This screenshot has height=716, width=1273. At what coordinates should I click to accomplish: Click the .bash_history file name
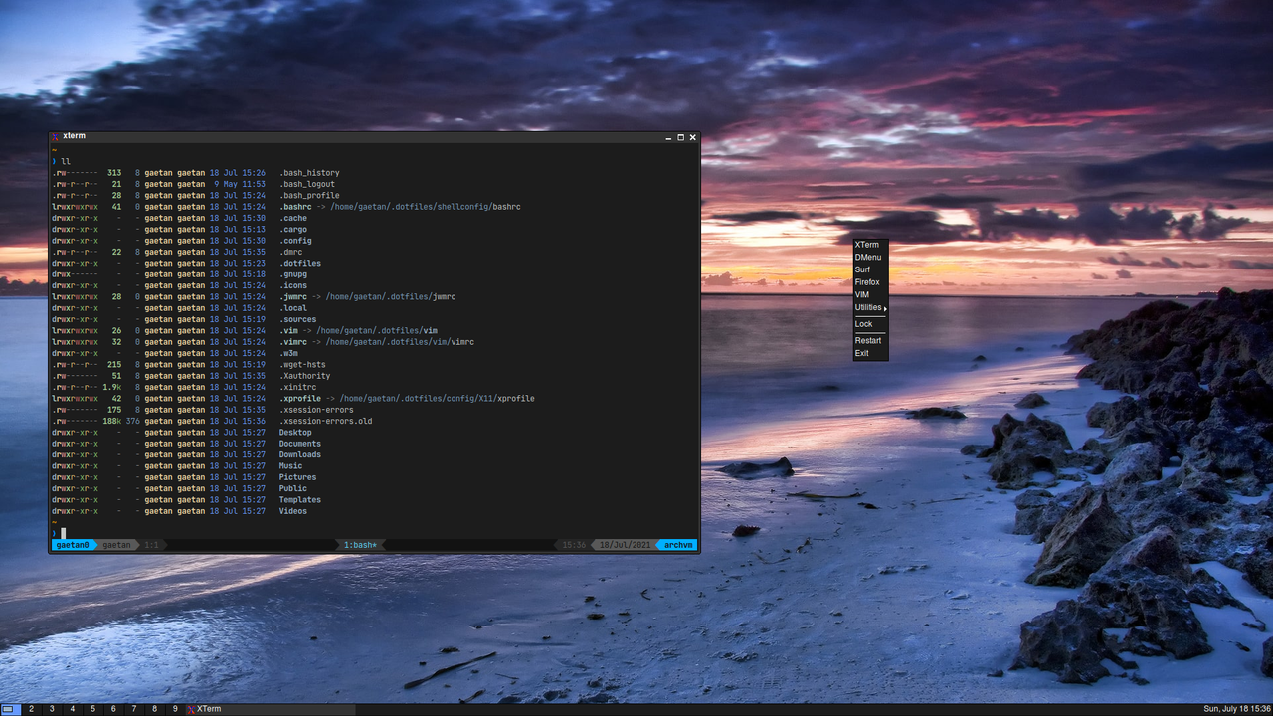[309, 173]
